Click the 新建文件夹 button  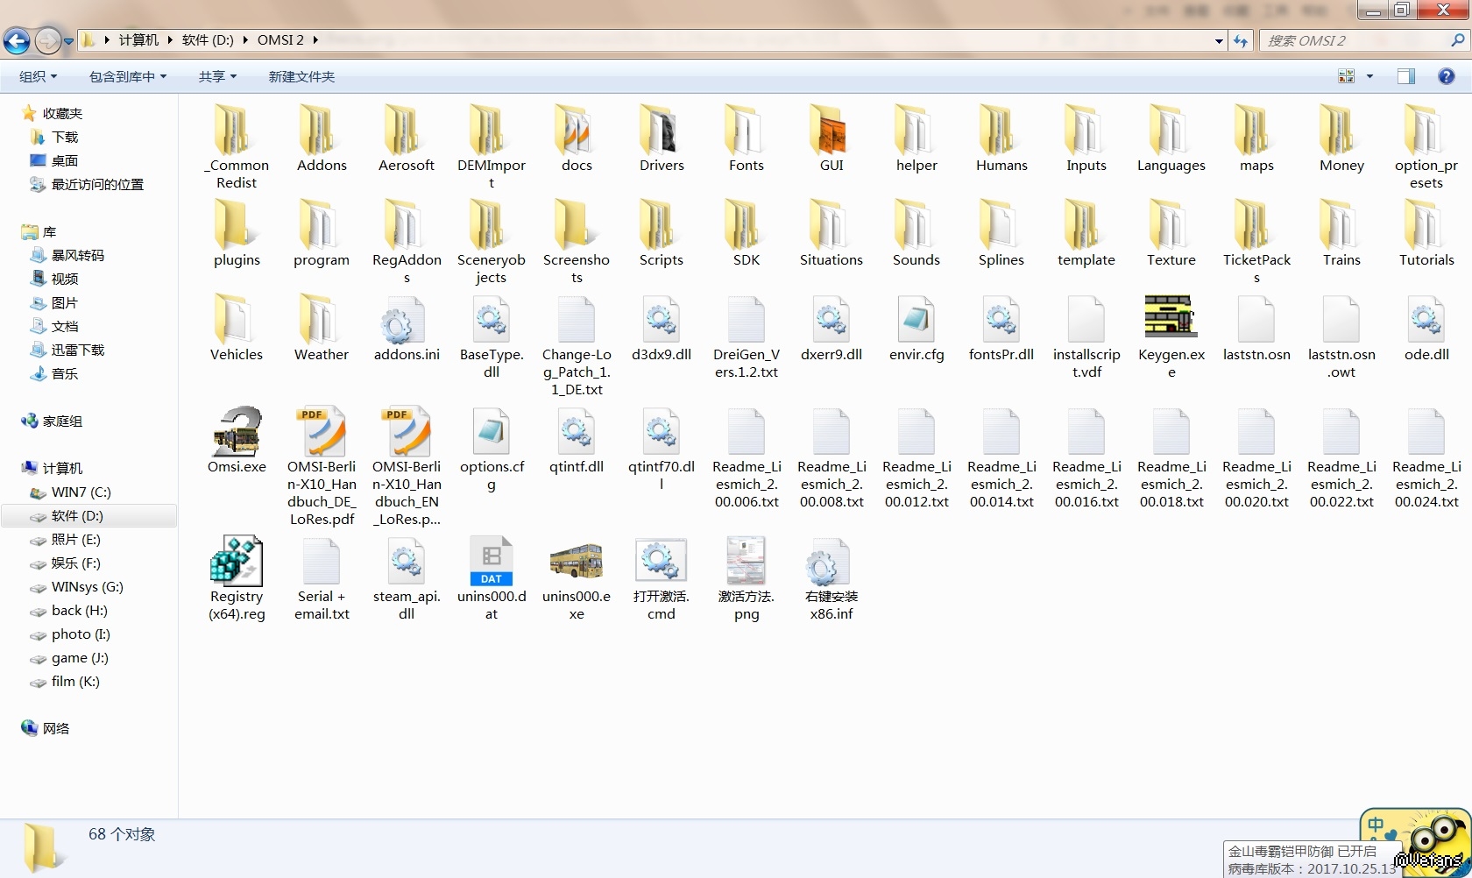(x=301, y=76)
